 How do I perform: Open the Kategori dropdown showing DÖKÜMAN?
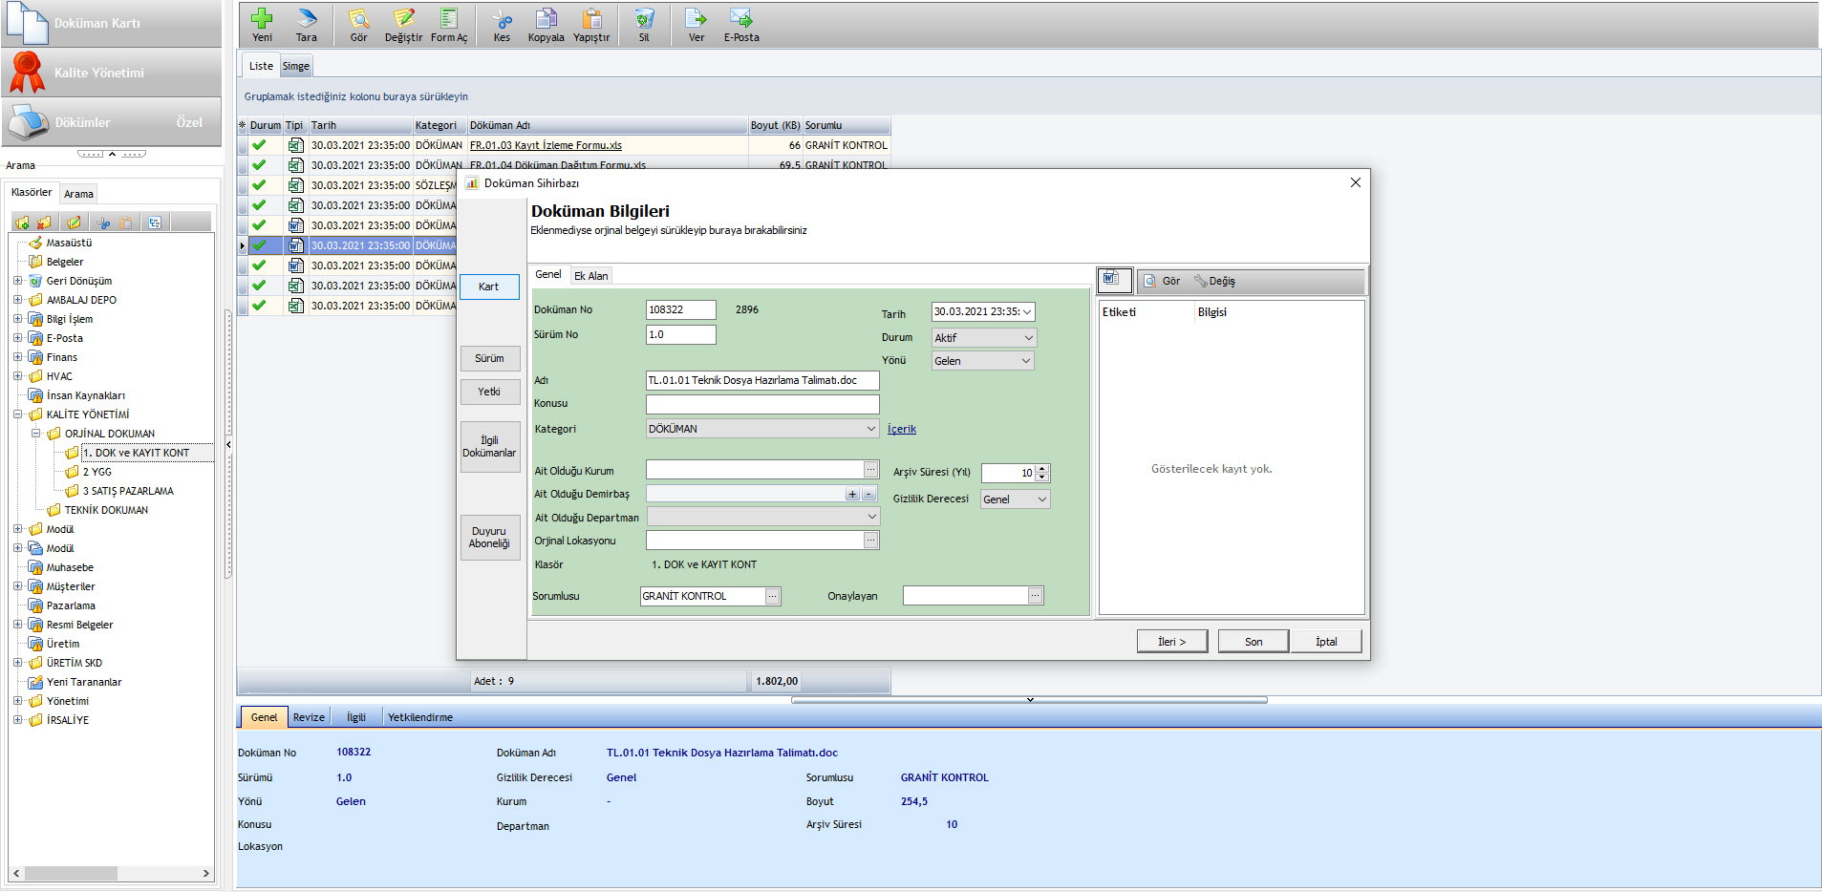coord(870,429)
